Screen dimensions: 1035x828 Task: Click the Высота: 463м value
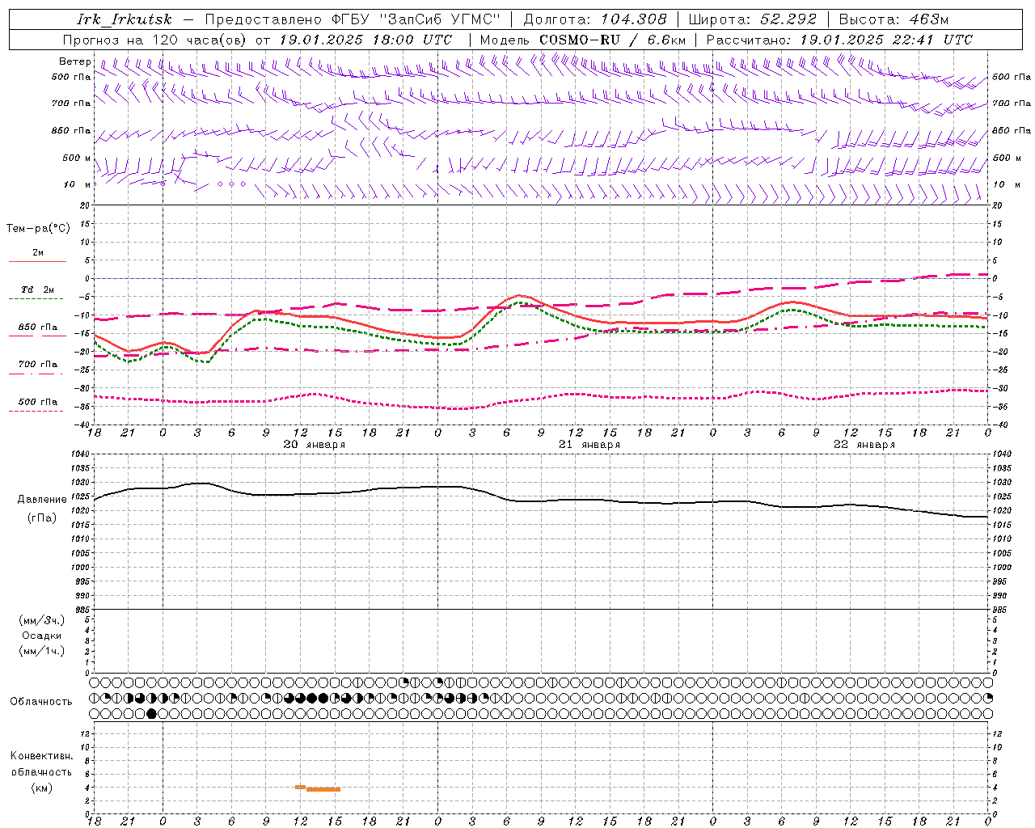[x=893, y=19]
